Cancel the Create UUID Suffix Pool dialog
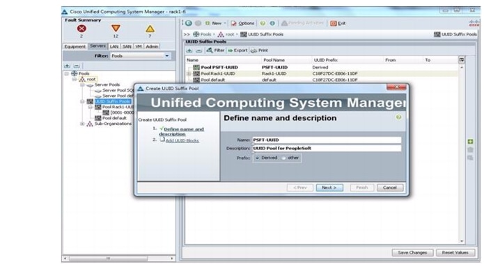This screenshot has width=484, height=266. coord(390,188)
